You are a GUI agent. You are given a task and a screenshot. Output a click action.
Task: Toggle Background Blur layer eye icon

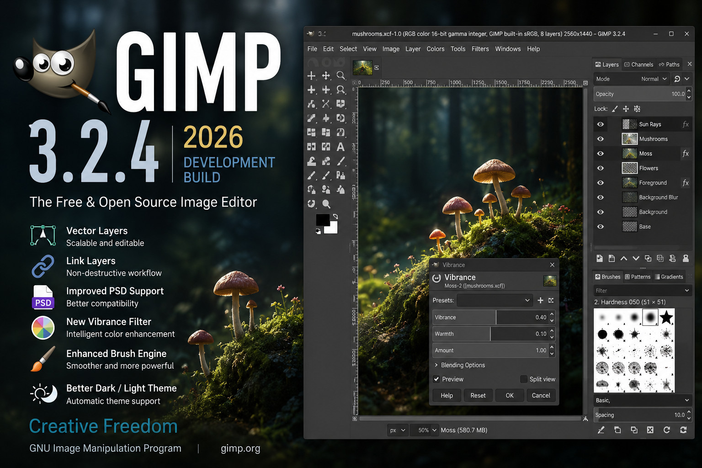point(601,197)
